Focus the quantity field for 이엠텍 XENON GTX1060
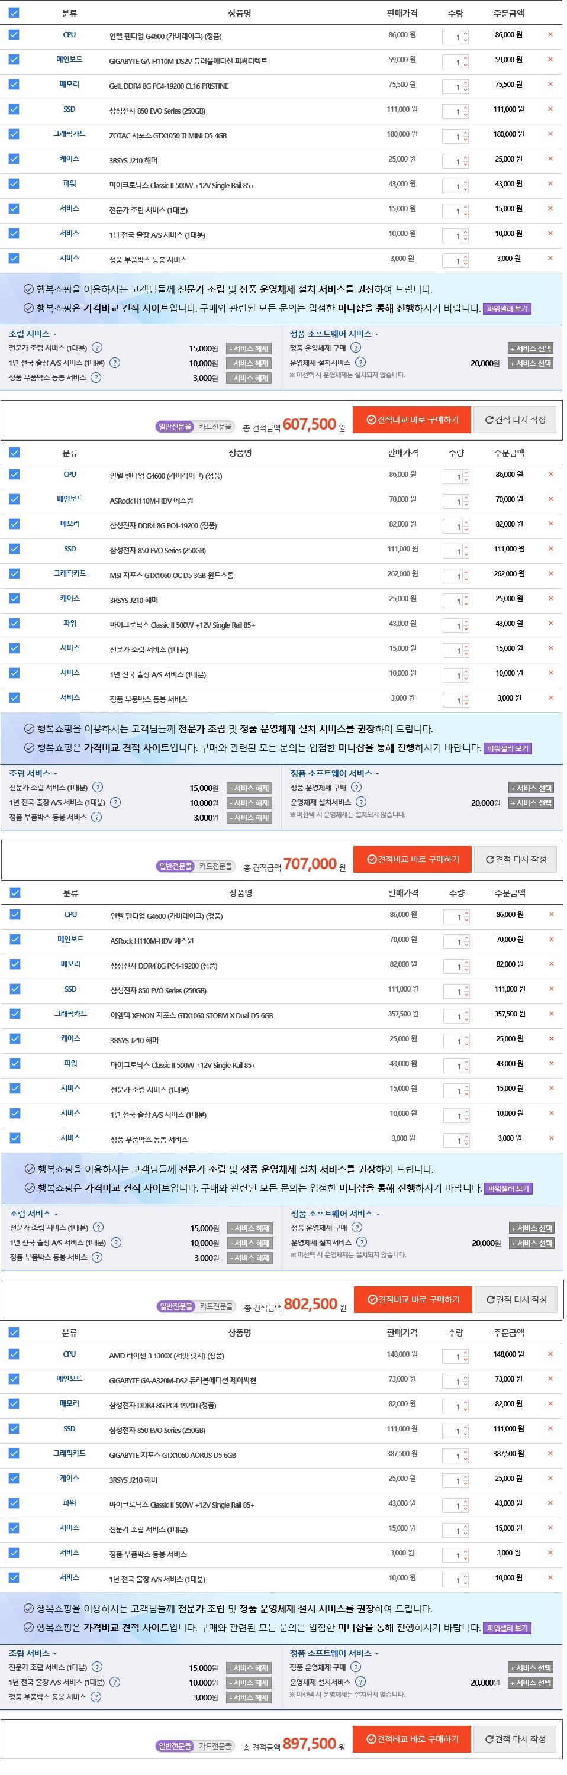This screenshot has width=567, height=1775. (x=453, y=1016)
